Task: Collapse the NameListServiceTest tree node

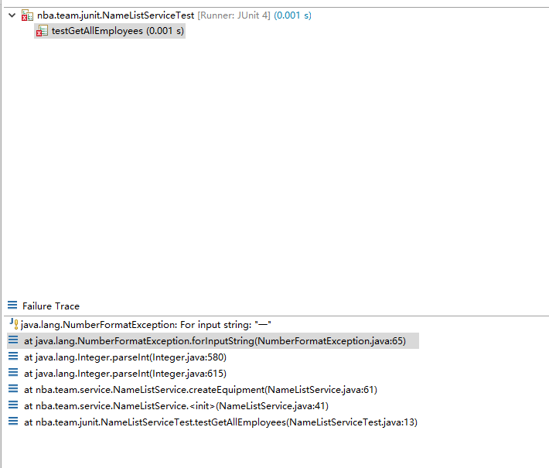Action: [12, 15]
